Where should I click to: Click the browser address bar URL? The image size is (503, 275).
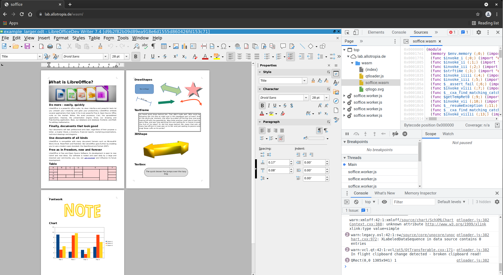pos(64,14)
